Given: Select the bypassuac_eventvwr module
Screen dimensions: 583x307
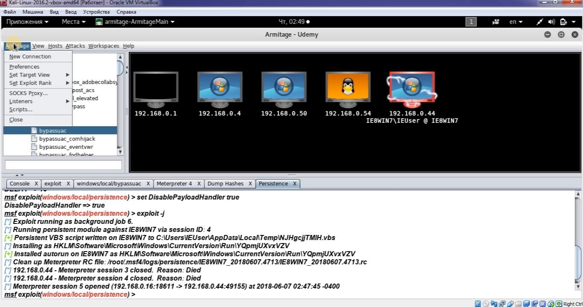Looking at the screenshot, I should tap(66, 147).
